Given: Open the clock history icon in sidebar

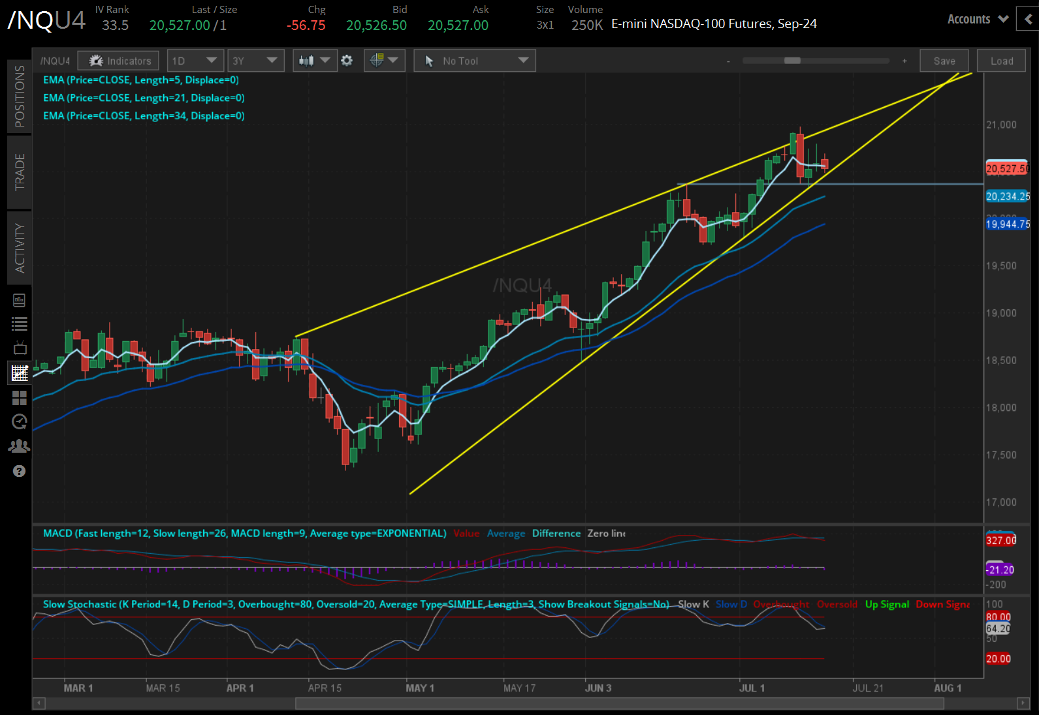Looking at the screenshot, I should pyautogui.click(x=20, y=421).
